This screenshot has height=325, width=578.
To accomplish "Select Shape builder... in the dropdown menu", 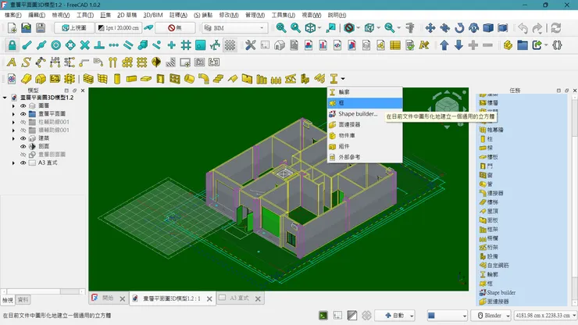I will (357, 113).
